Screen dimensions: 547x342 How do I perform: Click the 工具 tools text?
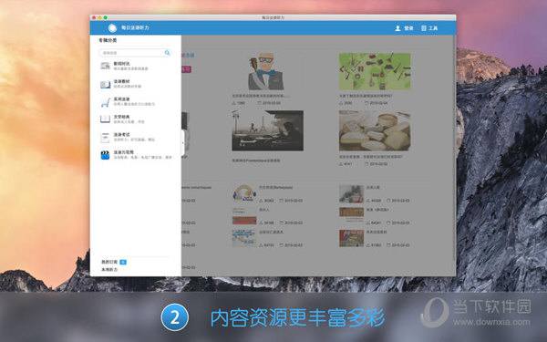coord(433,28)
